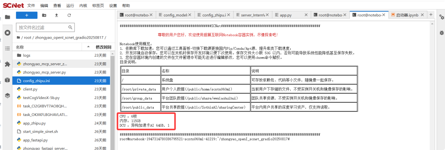Image resolution: width=445 pixels, height=150 pixels.
Task: Open the 帮助 menu
Action: coord(126,6)
